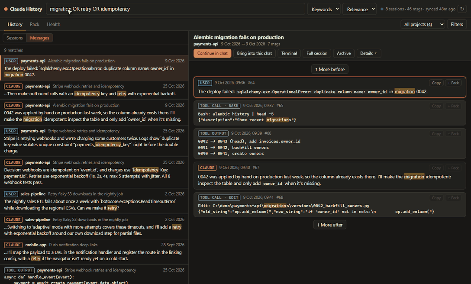Click Bring into this chat button
This screenshot has height=284, width=471.
pos(254,53)
